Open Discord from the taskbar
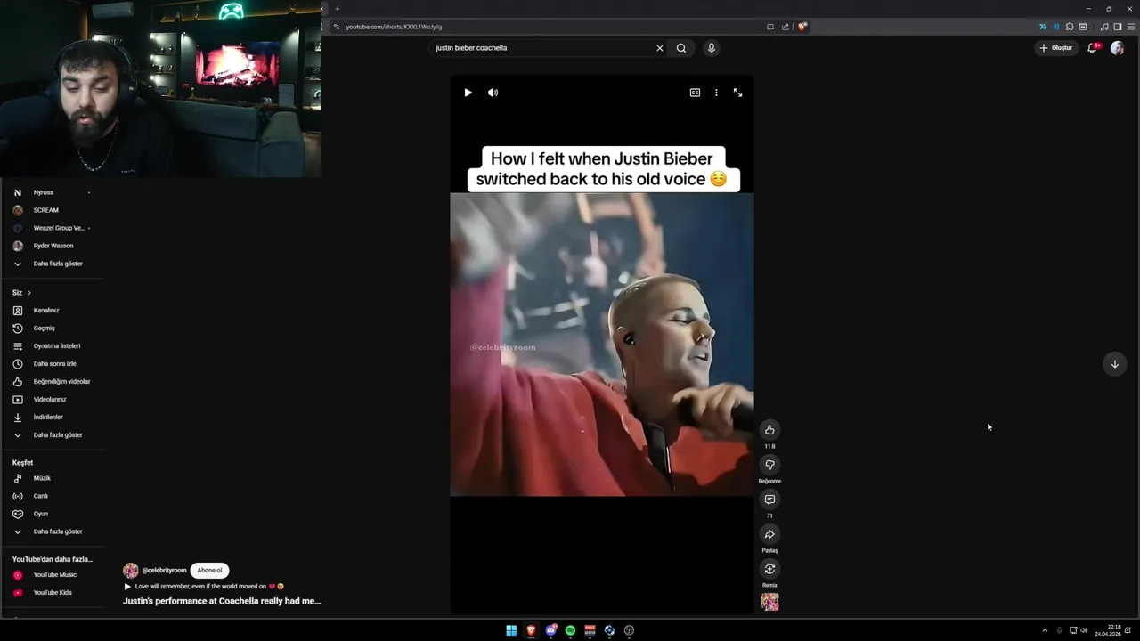Image resolution: width=1140 pixels, height=641 pixels. tap(550, 630)
